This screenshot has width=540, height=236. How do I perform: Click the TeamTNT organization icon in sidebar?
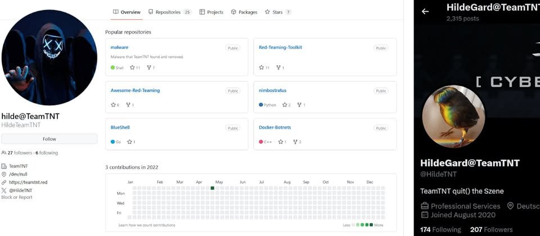click(4, 166)
